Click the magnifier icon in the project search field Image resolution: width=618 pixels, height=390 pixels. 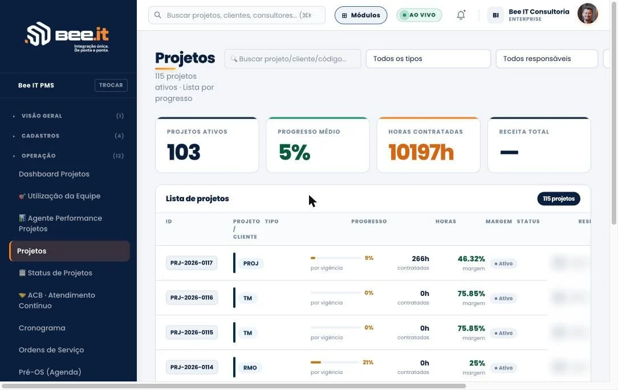(x=234, y=59)
